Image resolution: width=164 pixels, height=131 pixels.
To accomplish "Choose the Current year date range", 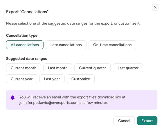I will [21, 79].
